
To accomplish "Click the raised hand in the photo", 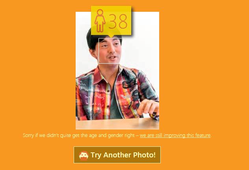I will point(148,107).
